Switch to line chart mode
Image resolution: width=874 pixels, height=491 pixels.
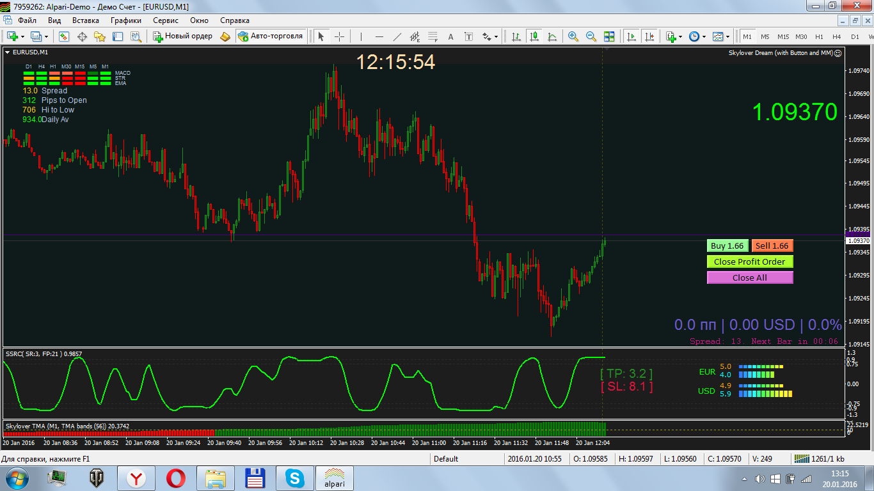point(552,36)
